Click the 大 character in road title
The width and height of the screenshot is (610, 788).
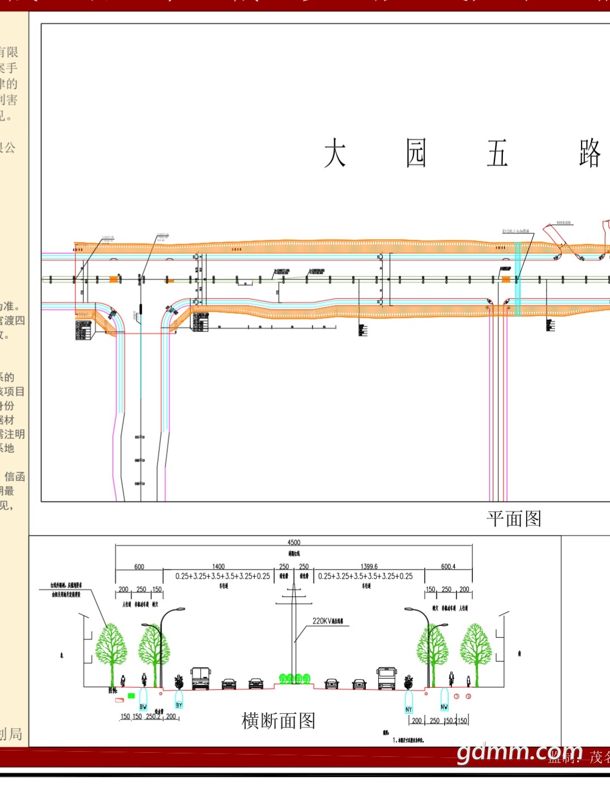pyautogui.click(x=335, y=153)
